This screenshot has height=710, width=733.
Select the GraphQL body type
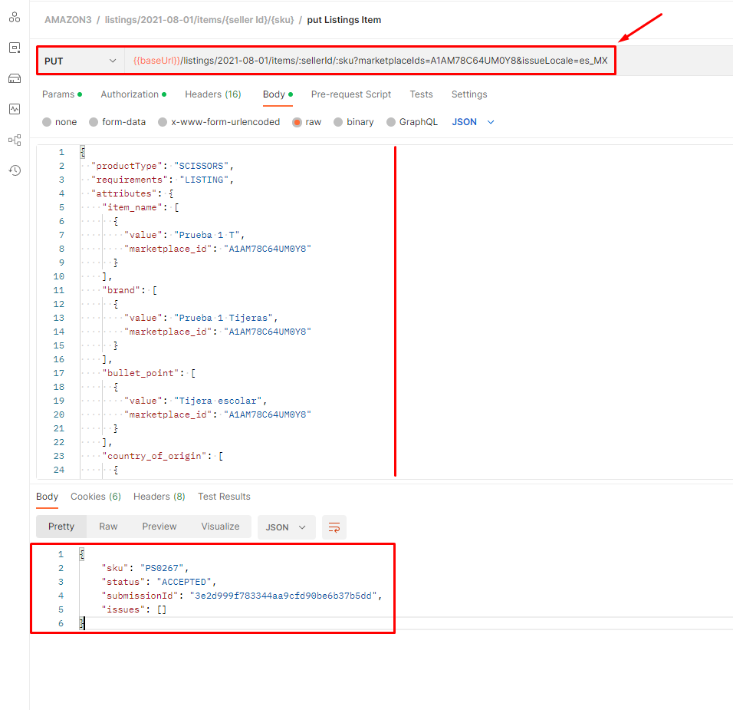pos(413,121)
